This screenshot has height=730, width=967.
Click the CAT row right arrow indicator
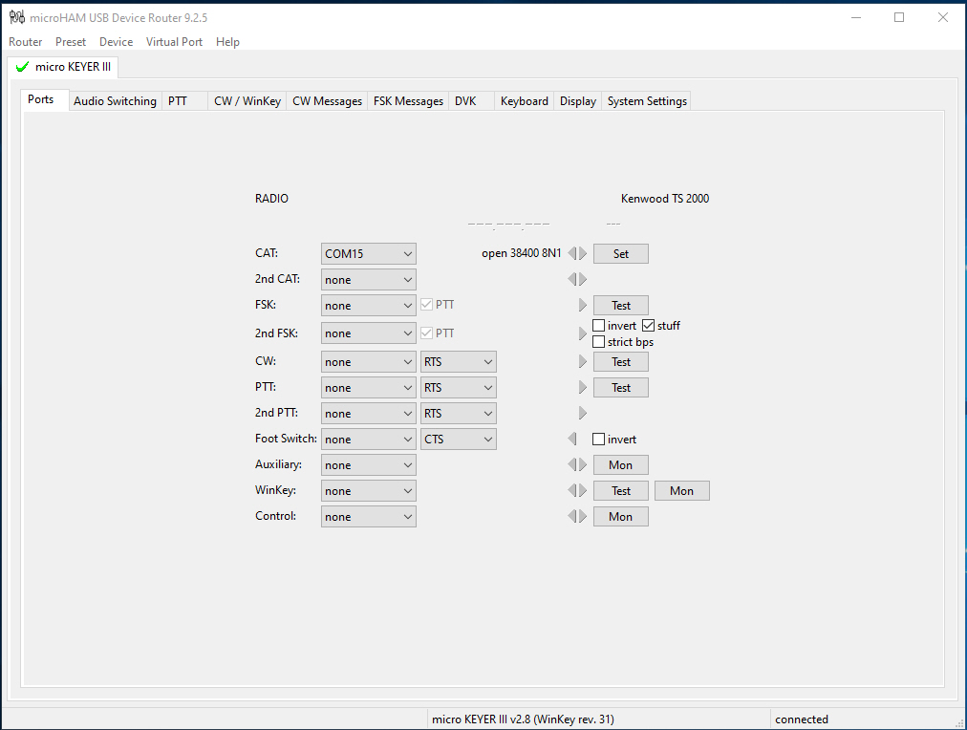(x=583, y=253)
